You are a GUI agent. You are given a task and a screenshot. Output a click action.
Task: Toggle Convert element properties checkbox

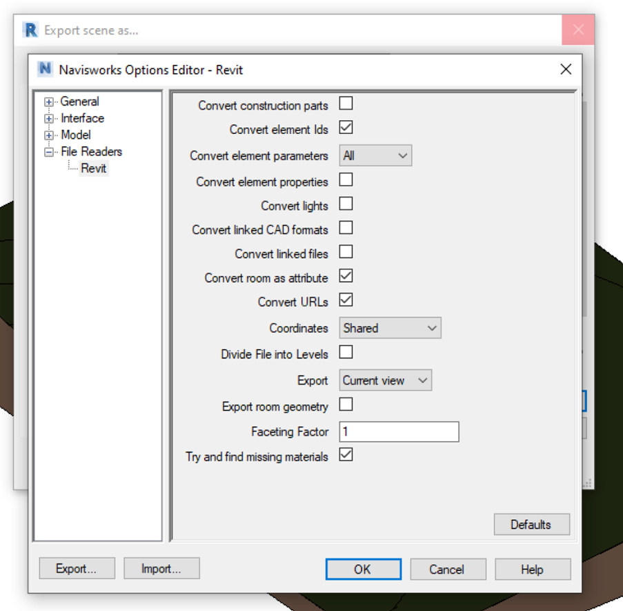[x=346, y=180]
